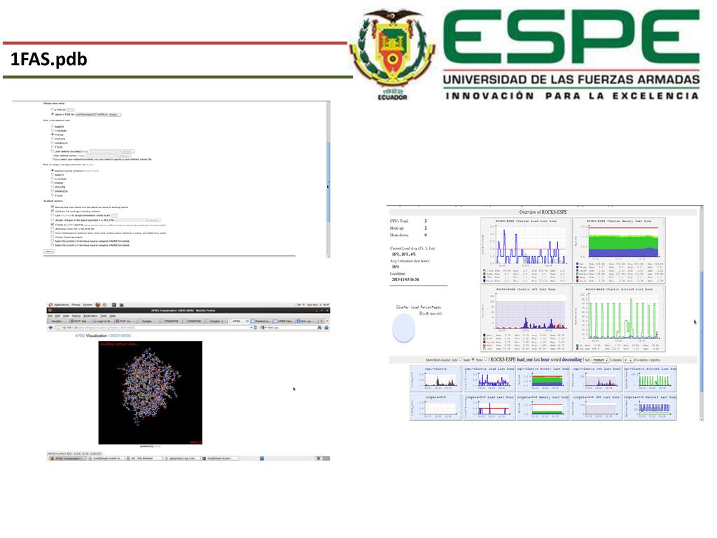Click Browse button next to PDB file path
The image size is (717, 538).
[114, 115]
